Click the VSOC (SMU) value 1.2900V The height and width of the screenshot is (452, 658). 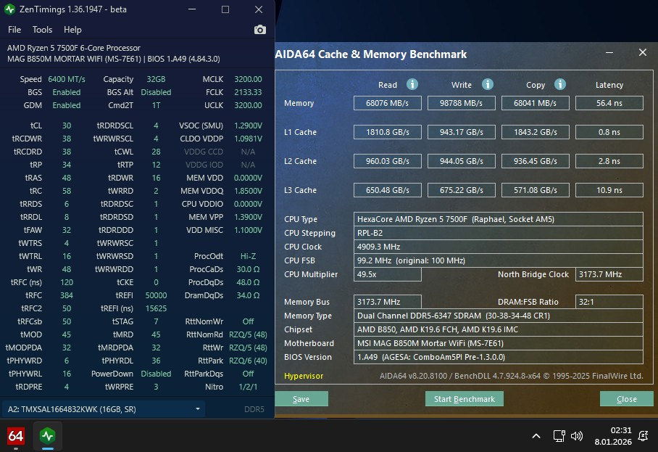click(248, 126)
